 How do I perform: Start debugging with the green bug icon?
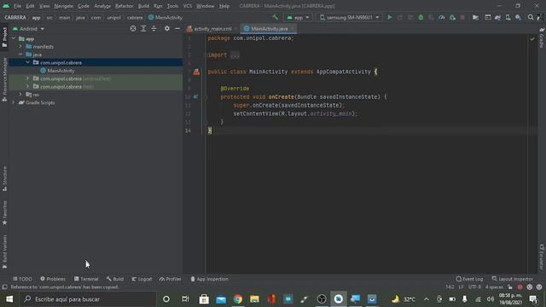coord(421,17)
